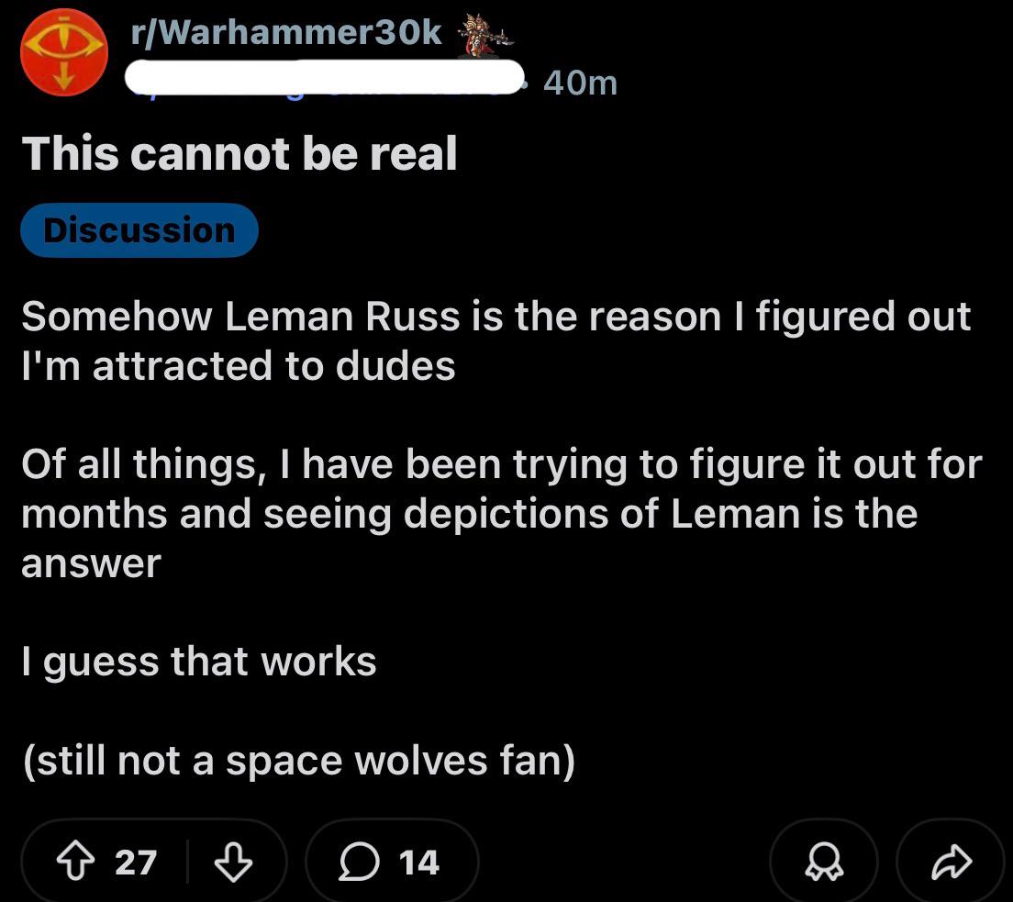Filter by the Discussion flair tag
Screen dimensions: 1013x902
point(139,229)
